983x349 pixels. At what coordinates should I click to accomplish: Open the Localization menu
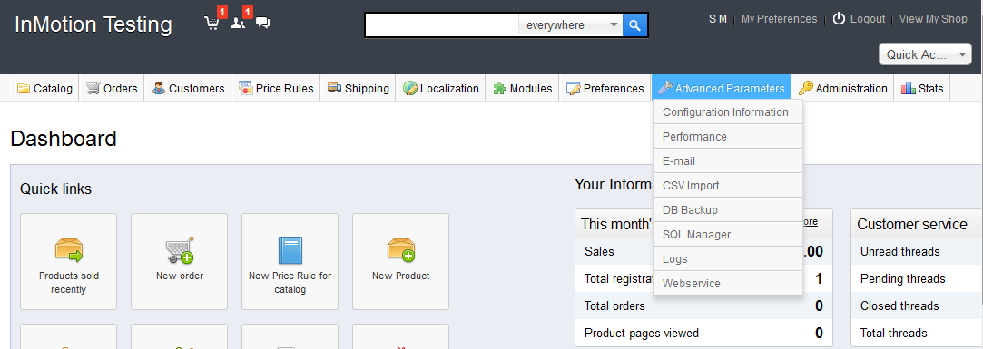pos(441,88)
